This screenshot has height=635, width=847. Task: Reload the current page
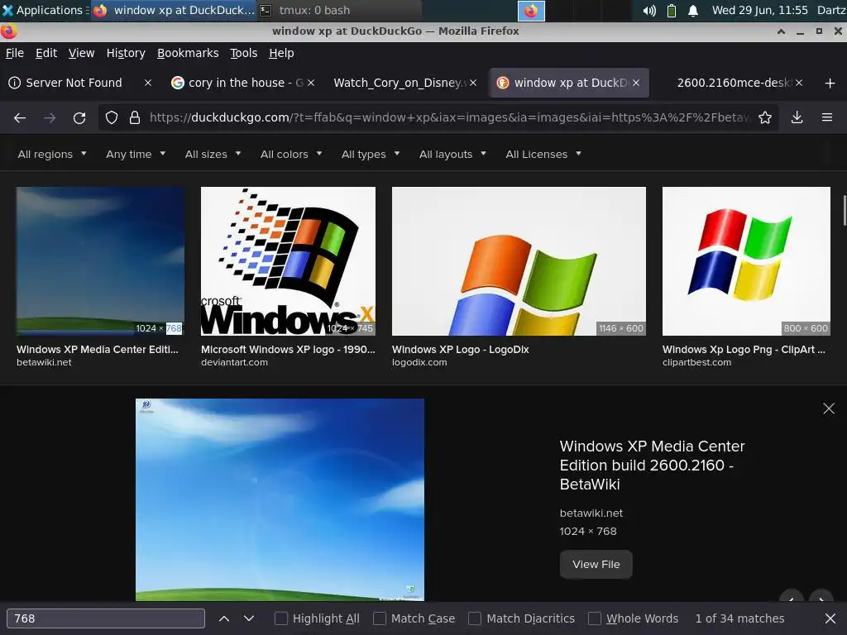[79, 117]
